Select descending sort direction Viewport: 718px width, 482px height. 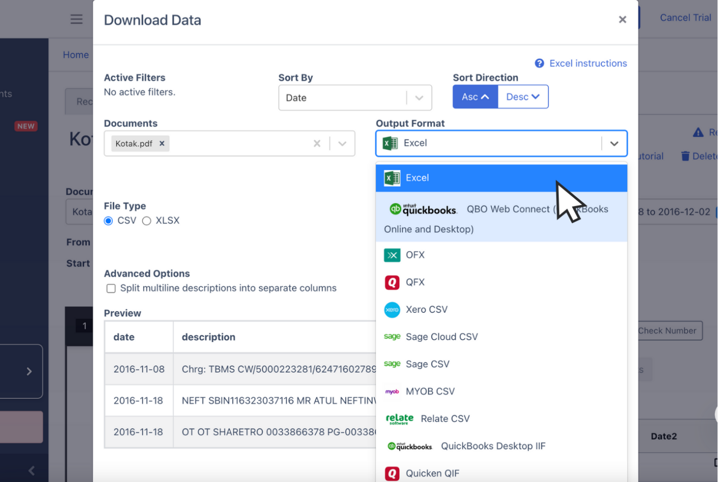point(523,97)
